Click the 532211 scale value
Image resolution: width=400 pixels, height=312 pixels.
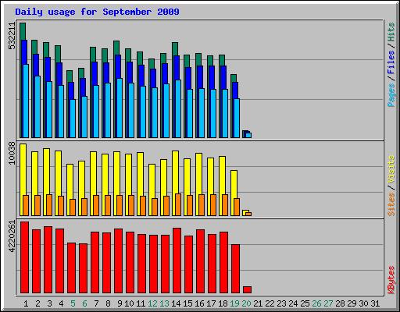tap(12, 36)
